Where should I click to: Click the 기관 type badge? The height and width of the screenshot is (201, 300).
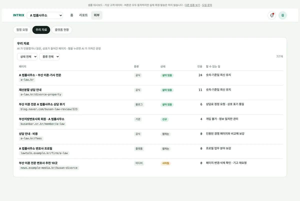click(138, 119)
